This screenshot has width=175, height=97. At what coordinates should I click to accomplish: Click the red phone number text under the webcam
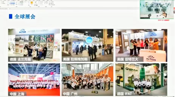(x=164, y=20)
